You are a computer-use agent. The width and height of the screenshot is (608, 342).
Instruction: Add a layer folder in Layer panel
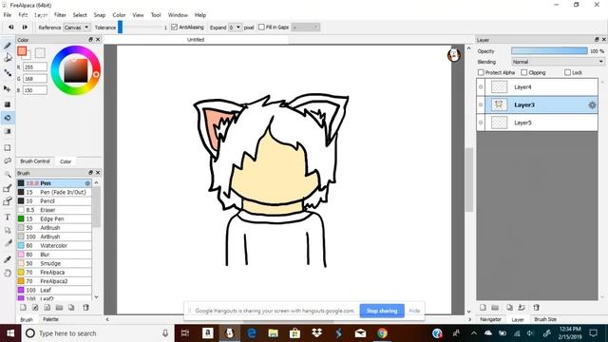coord(495,308)
